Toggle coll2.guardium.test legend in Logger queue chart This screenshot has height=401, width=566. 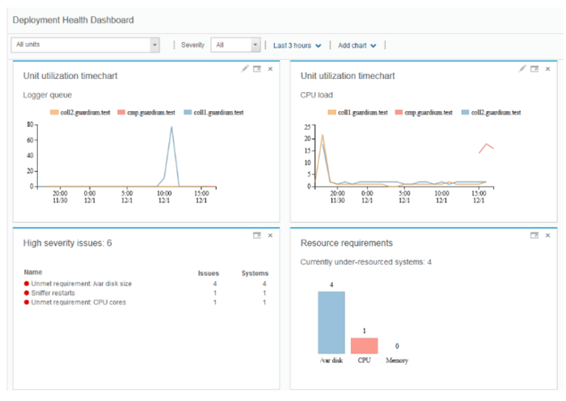pos(79,112)
